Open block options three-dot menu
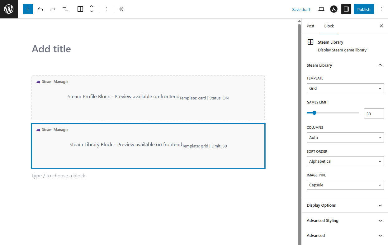Screen dimensions: 388x245 coord(106,9)
